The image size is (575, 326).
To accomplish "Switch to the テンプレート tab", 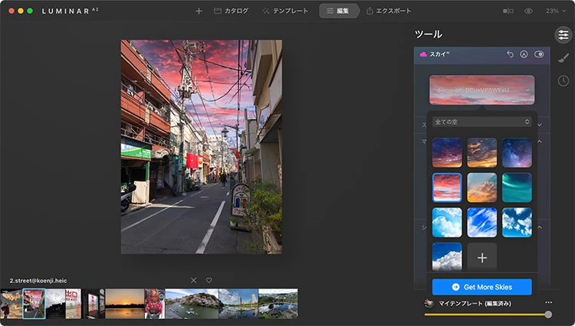I will pos(286,11).
